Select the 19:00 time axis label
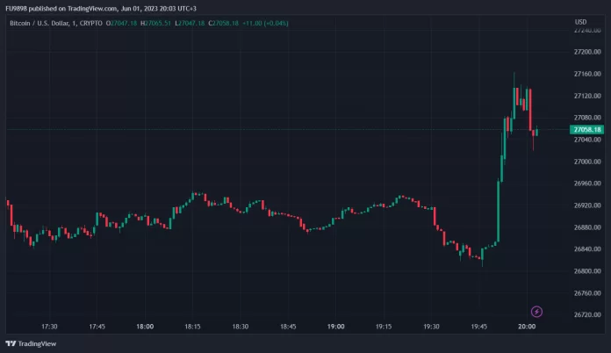611x353 pixels. (x=335, y=327)
